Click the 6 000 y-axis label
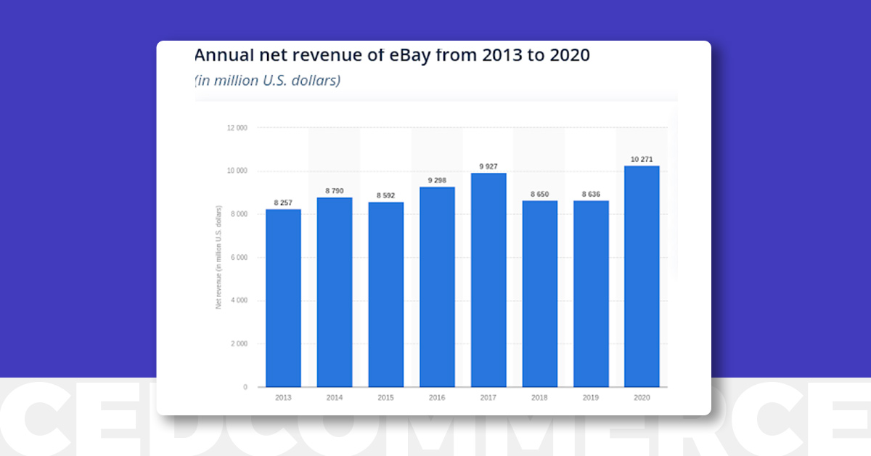The height and width of the screenshot is (456, 871). click(x=239, y=257)
